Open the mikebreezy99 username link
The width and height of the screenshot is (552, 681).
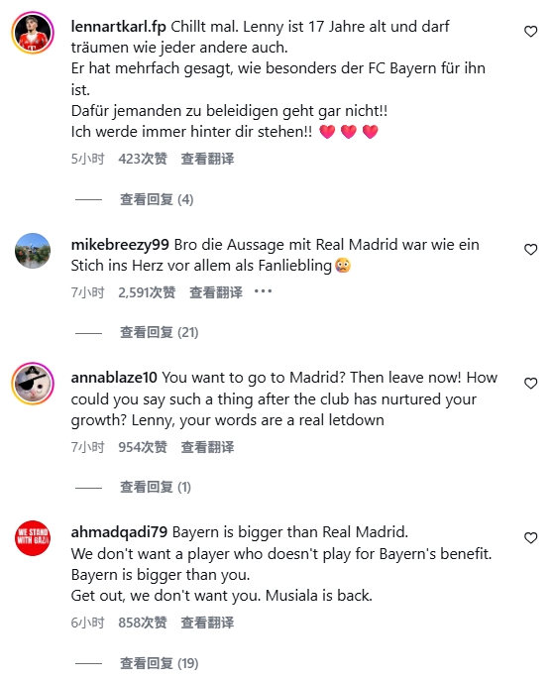coord(120,245)
